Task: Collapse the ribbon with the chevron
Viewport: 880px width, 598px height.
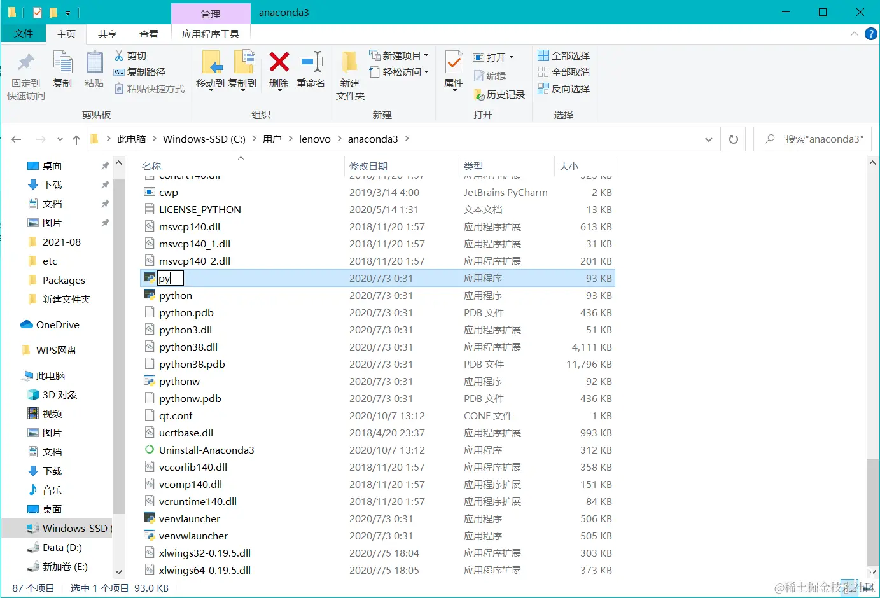Action: [855, 34]
